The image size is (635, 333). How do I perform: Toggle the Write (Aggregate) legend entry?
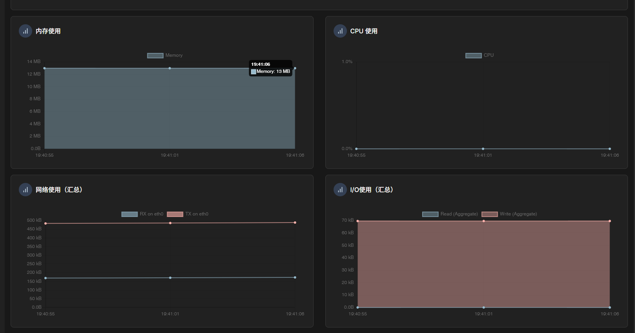click(x=509, y=214)
